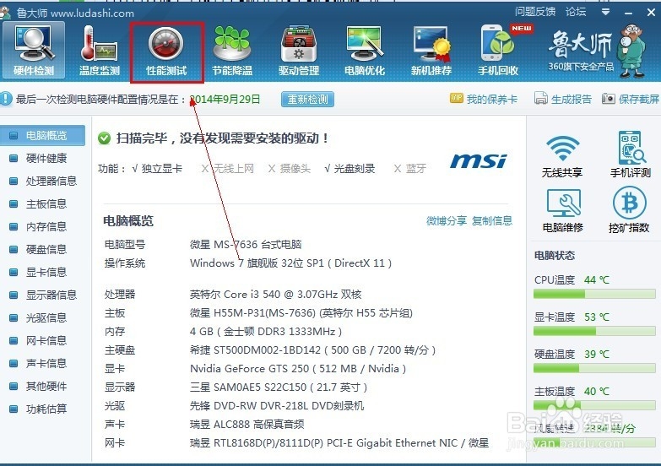Click the 重新检测 re-detect button
Screen dimensions: 661x466
point(307,100)
